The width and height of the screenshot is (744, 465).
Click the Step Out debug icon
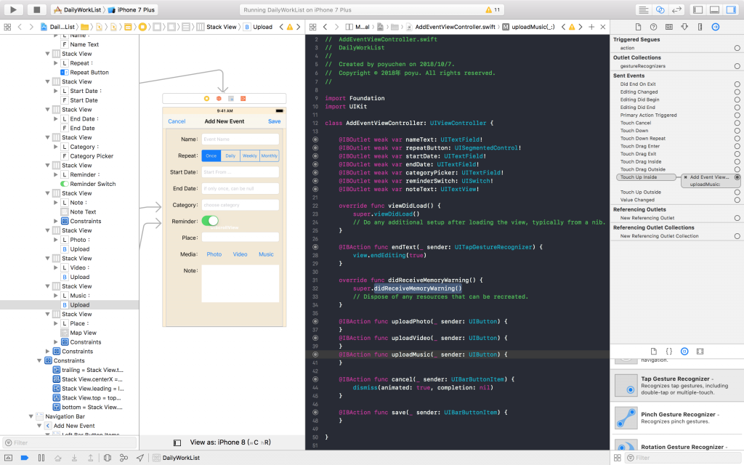point(91,458)
